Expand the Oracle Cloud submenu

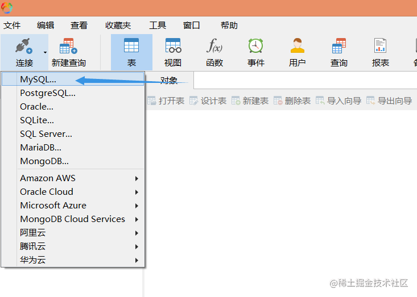pos(73,191)
